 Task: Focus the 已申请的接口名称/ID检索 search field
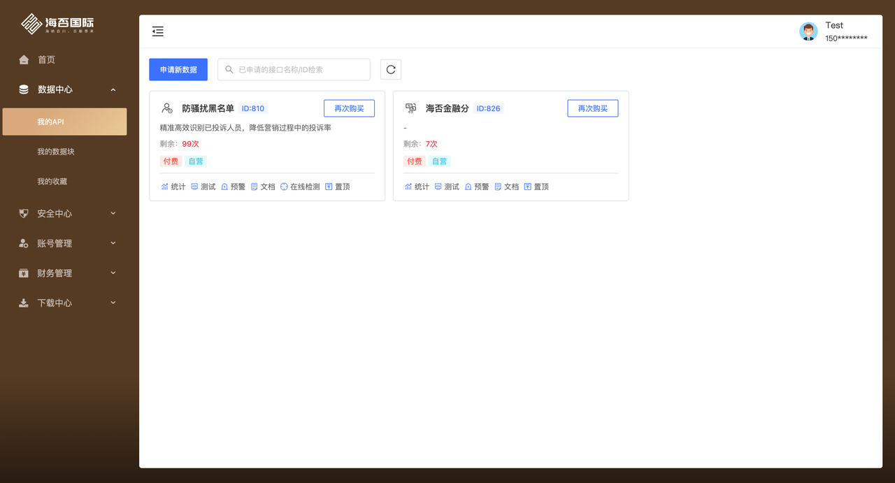tap(294, 69)
